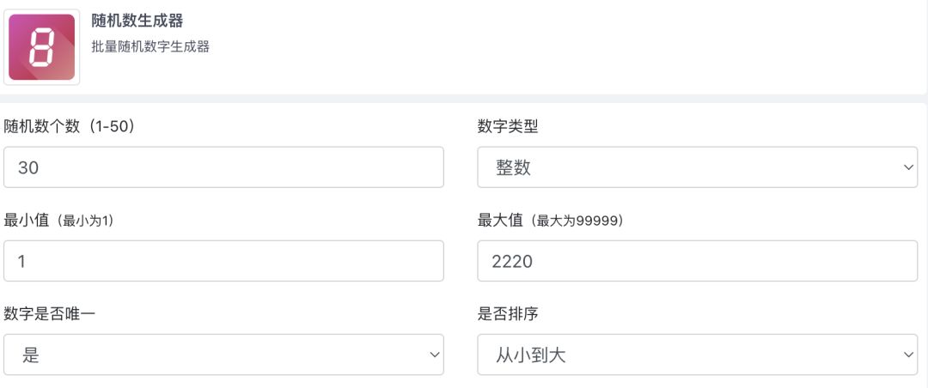Screen dimensions: 928x388
Task: Click the 是否排序 label
Action: [508, 313]
